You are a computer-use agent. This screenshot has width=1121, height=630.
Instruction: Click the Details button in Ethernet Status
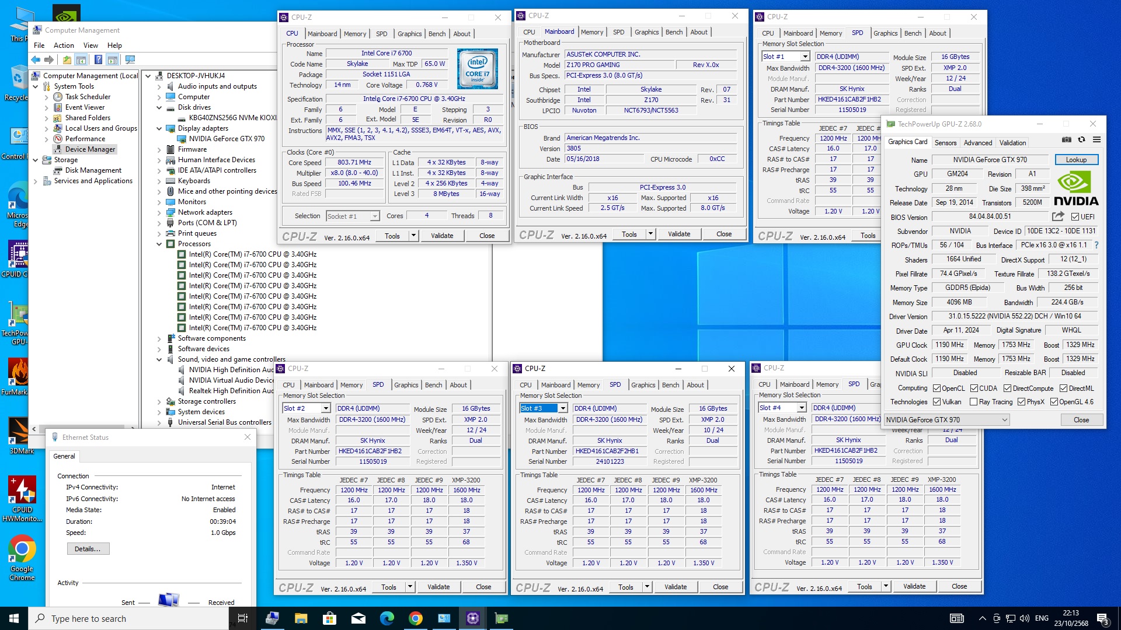click(x=88, y=549)
